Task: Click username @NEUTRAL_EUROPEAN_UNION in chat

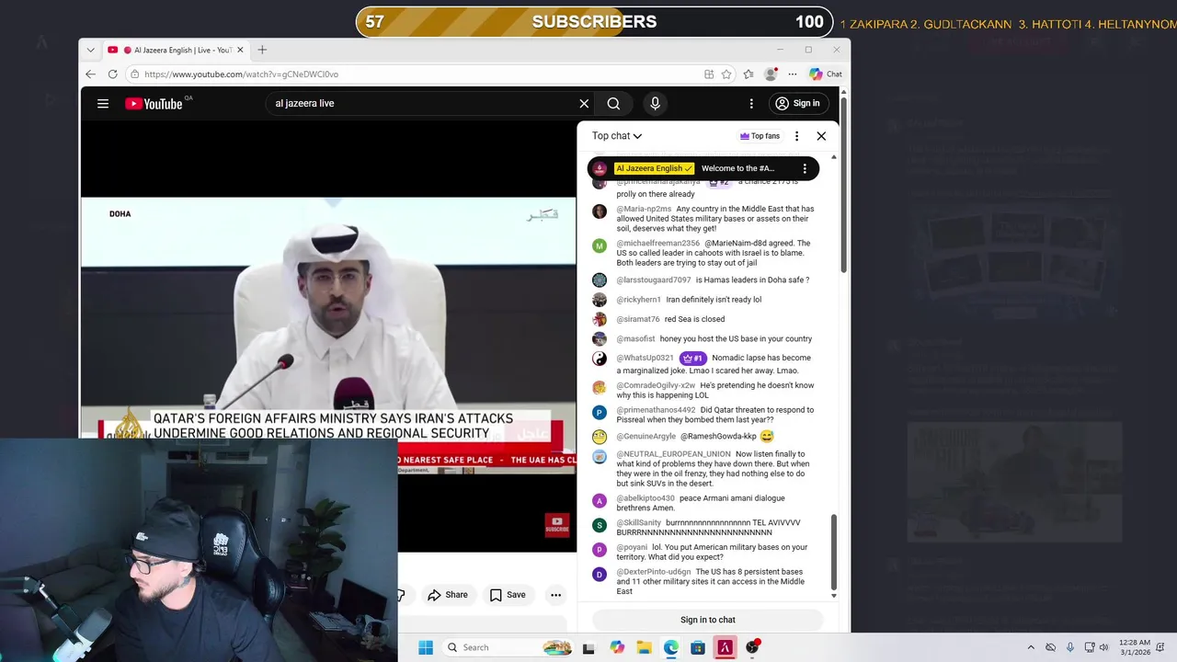Action: coord(673,454)
